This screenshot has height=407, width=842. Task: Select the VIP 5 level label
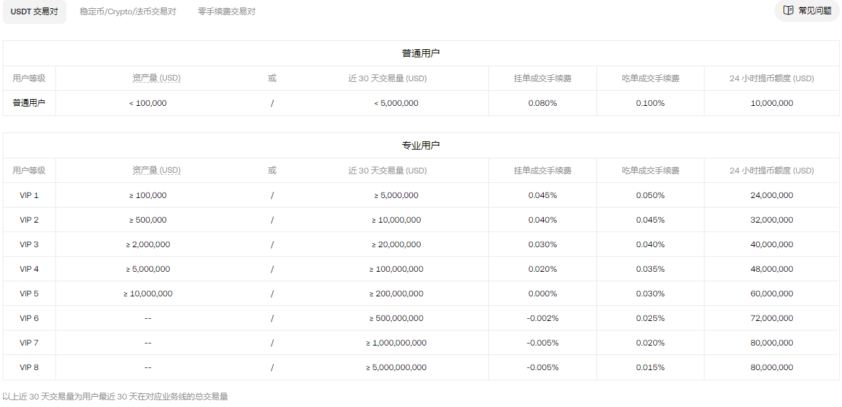(29, 294)
